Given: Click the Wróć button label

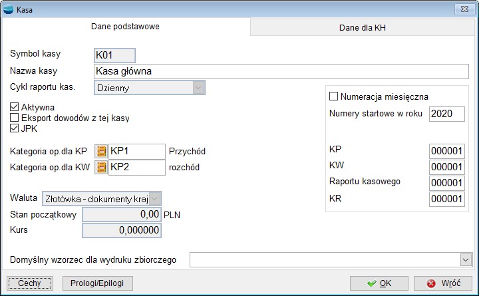Looking at the screenshot, I should coord(450,283).
